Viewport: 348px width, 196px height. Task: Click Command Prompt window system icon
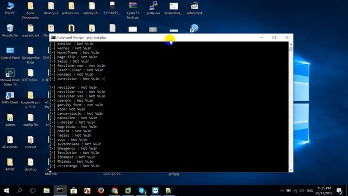click(x=53, y=38)
